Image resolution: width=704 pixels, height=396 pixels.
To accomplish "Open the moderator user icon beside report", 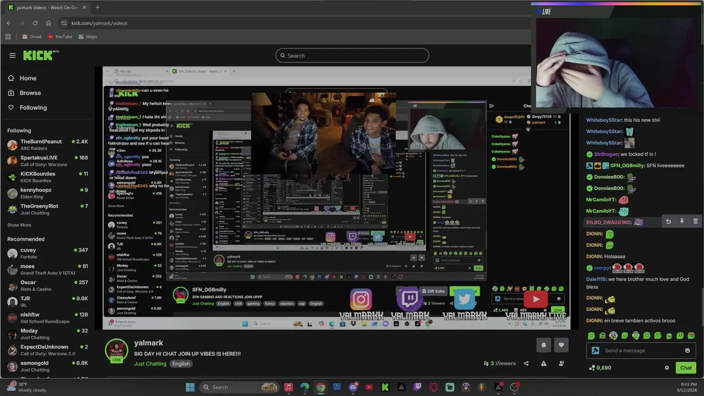I will point(561,364).
